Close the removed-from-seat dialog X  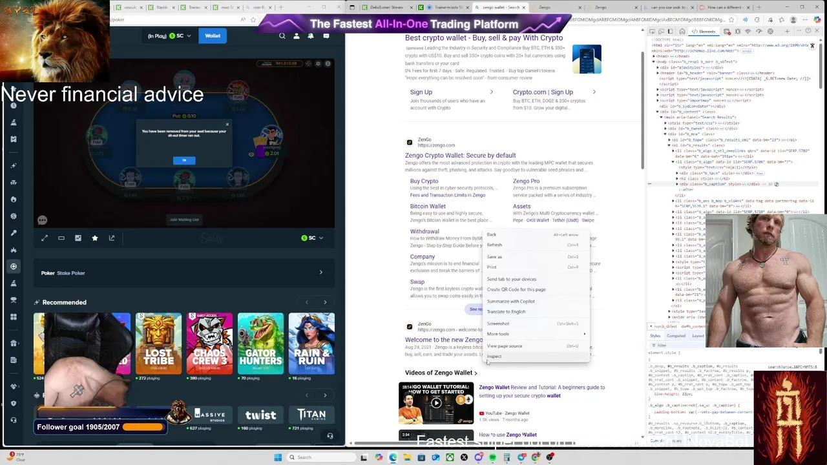pos(227,125)
